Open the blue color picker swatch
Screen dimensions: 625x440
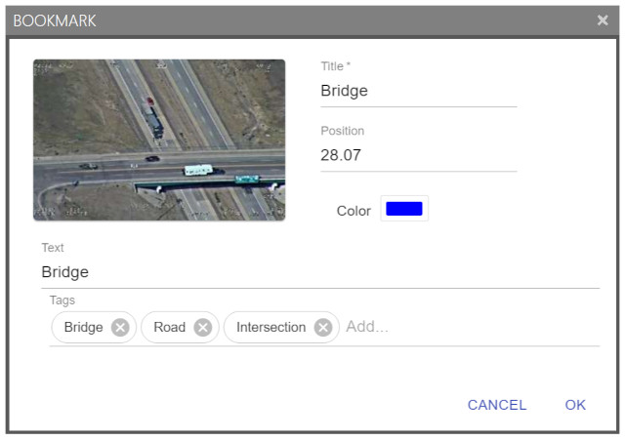click(x=403, y=209)
